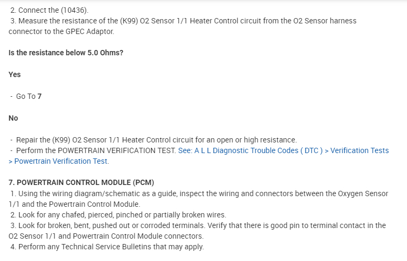Viewport: 407px width, 261px height.
Task: Click the Powertrain Verification Test link text
Action: click(61, 161)
